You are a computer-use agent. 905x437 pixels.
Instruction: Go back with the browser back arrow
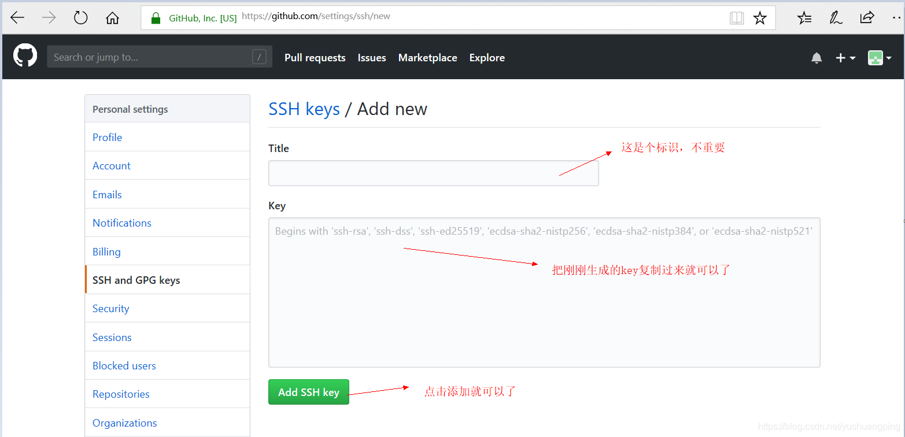pyautogui.click(x=17, y=18)
